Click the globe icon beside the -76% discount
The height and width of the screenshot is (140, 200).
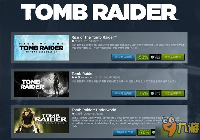pyautogui.click(x=154, y=132)
